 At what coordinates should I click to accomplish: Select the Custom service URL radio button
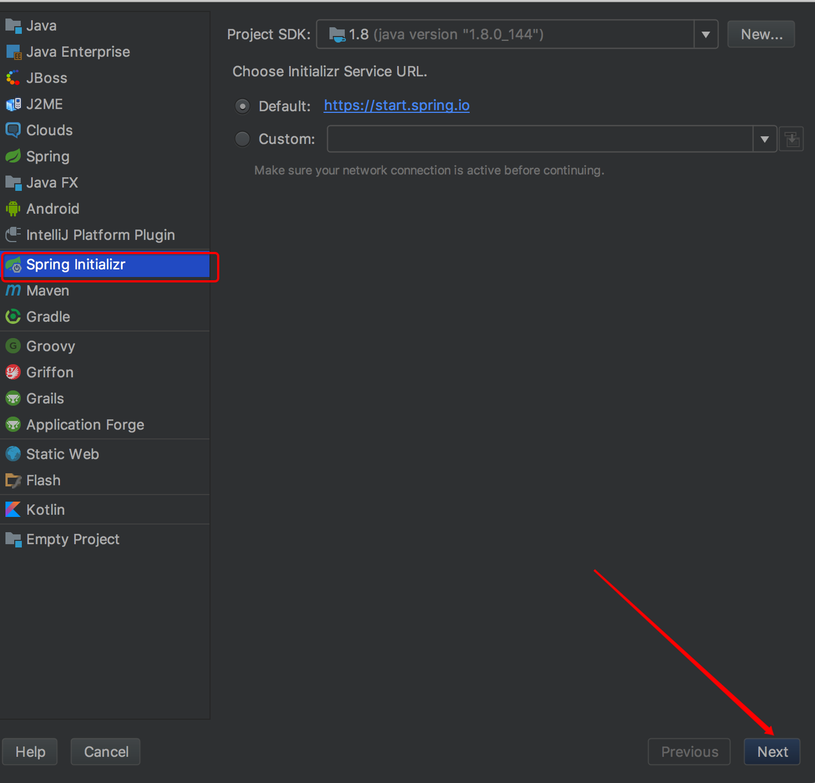click(x=242, y=139)
